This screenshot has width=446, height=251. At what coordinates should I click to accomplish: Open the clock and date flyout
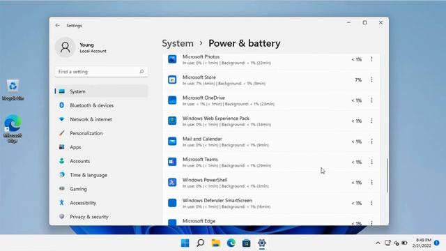tap(422, 243)
